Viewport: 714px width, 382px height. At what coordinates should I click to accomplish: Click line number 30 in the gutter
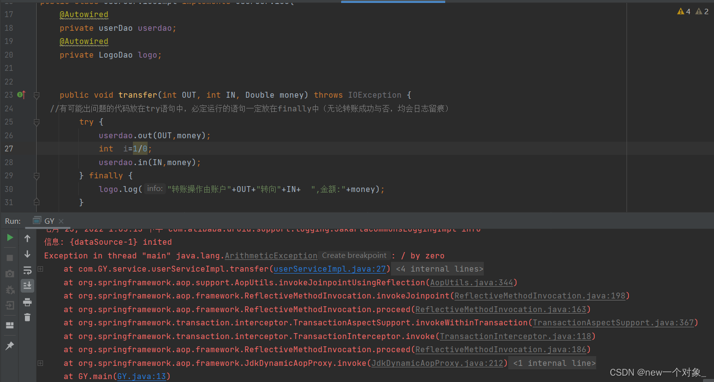pos(9,189)
